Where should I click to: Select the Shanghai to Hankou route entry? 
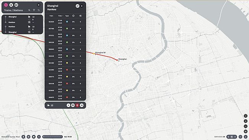coord(22,20)
